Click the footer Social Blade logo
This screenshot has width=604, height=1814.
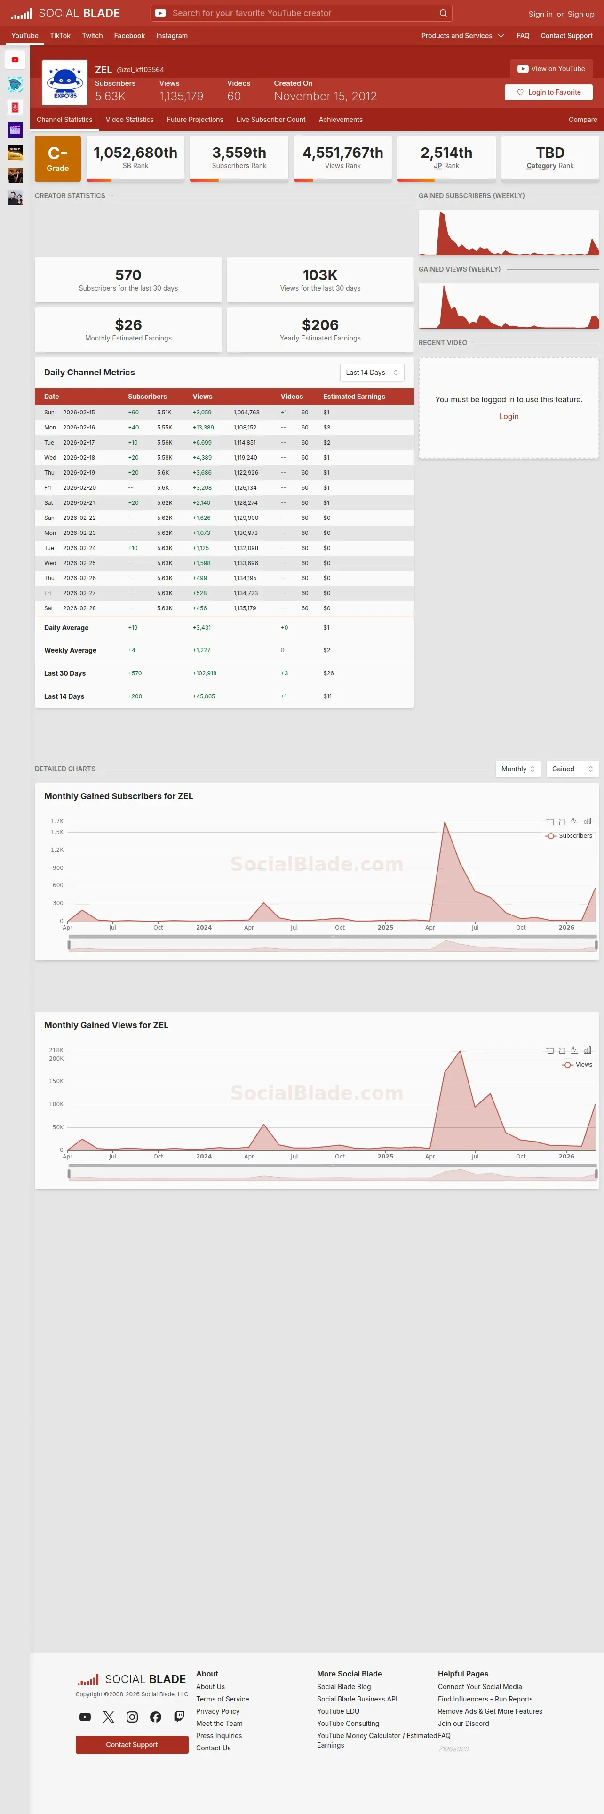pyautogui.click(x=132, y=1679)
